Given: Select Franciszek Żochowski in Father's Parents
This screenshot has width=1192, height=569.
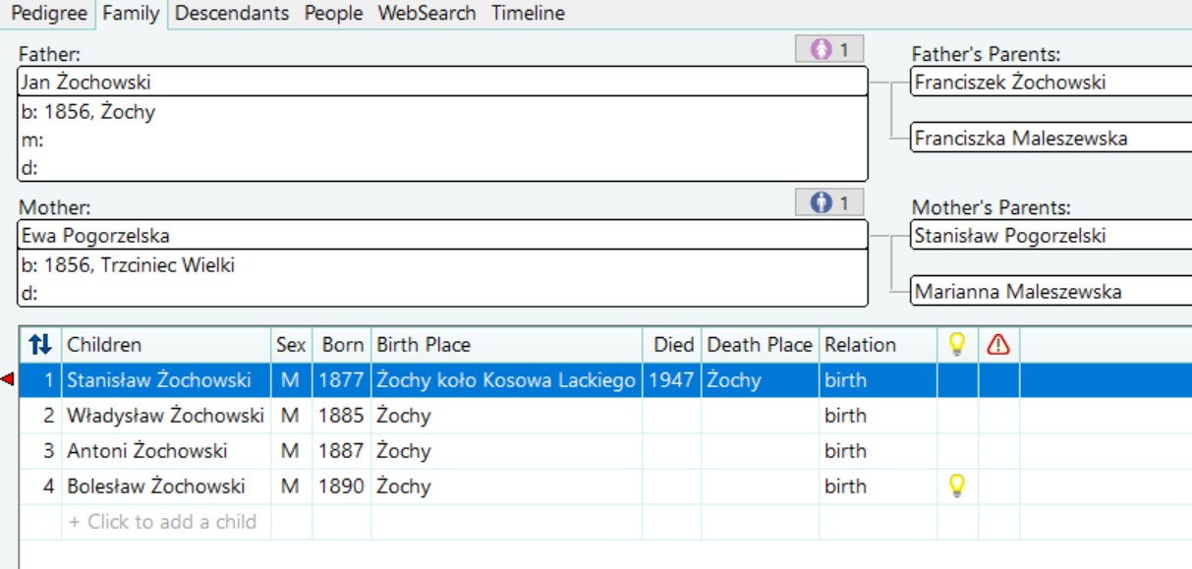Looking at the screenshot, I should (x=1050, y=83).
